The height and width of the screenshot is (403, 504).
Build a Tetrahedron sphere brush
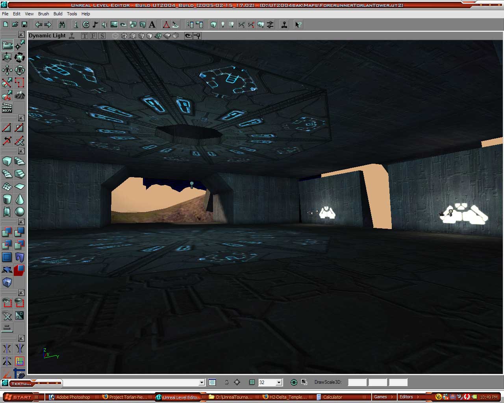(x=20, y=211)
